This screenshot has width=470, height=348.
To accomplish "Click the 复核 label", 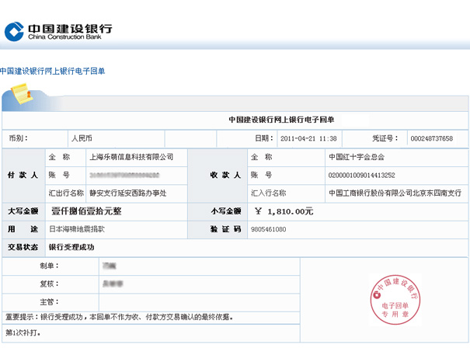I will pyautogui.click(x=50, y=284).
